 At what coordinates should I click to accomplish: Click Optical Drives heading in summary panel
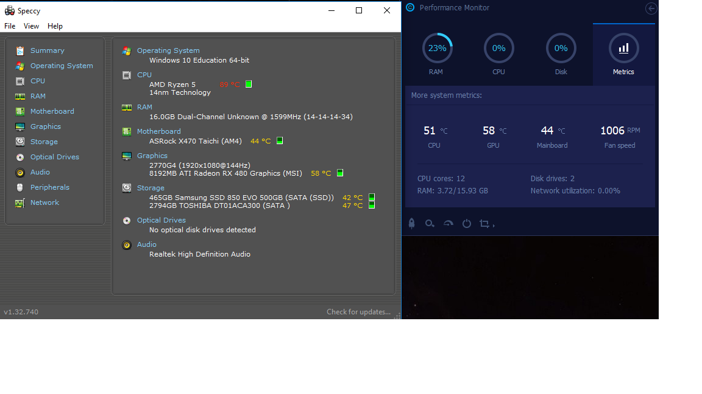coord(161,220)
